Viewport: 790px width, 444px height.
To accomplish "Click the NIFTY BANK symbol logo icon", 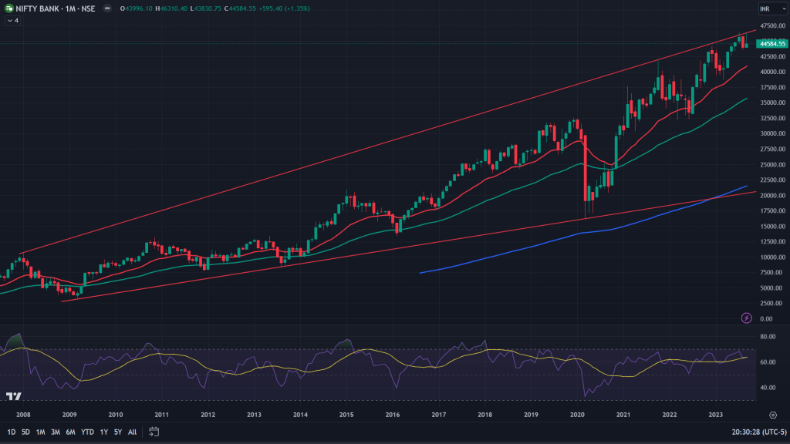I will point(9,8).
